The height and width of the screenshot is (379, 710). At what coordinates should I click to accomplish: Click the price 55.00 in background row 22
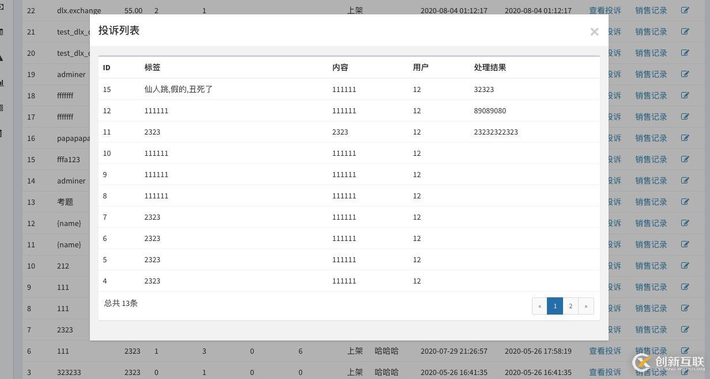pyautogui.click(x=133, y=10)
